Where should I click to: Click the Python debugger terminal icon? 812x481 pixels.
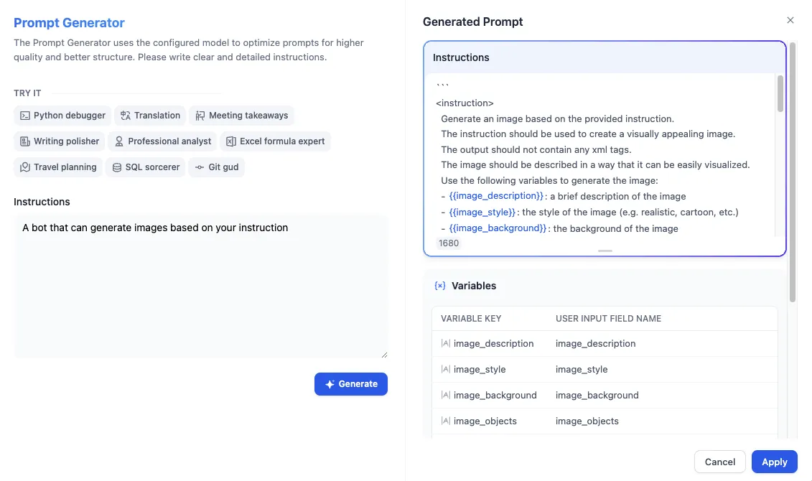25,116
